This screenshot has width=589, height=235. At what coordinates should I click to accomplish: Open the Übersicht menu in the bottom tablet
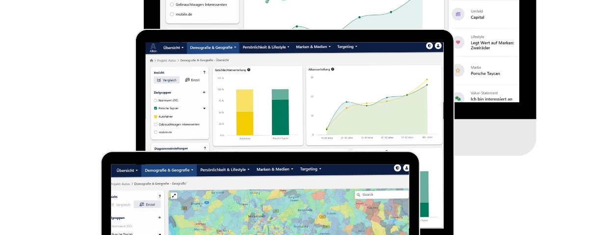click(x=127, y=170)
